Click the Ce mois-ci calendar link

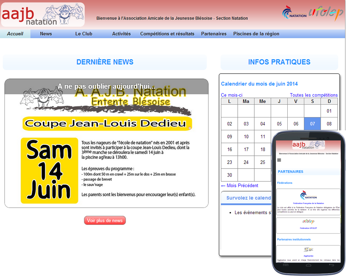point(231,95)
